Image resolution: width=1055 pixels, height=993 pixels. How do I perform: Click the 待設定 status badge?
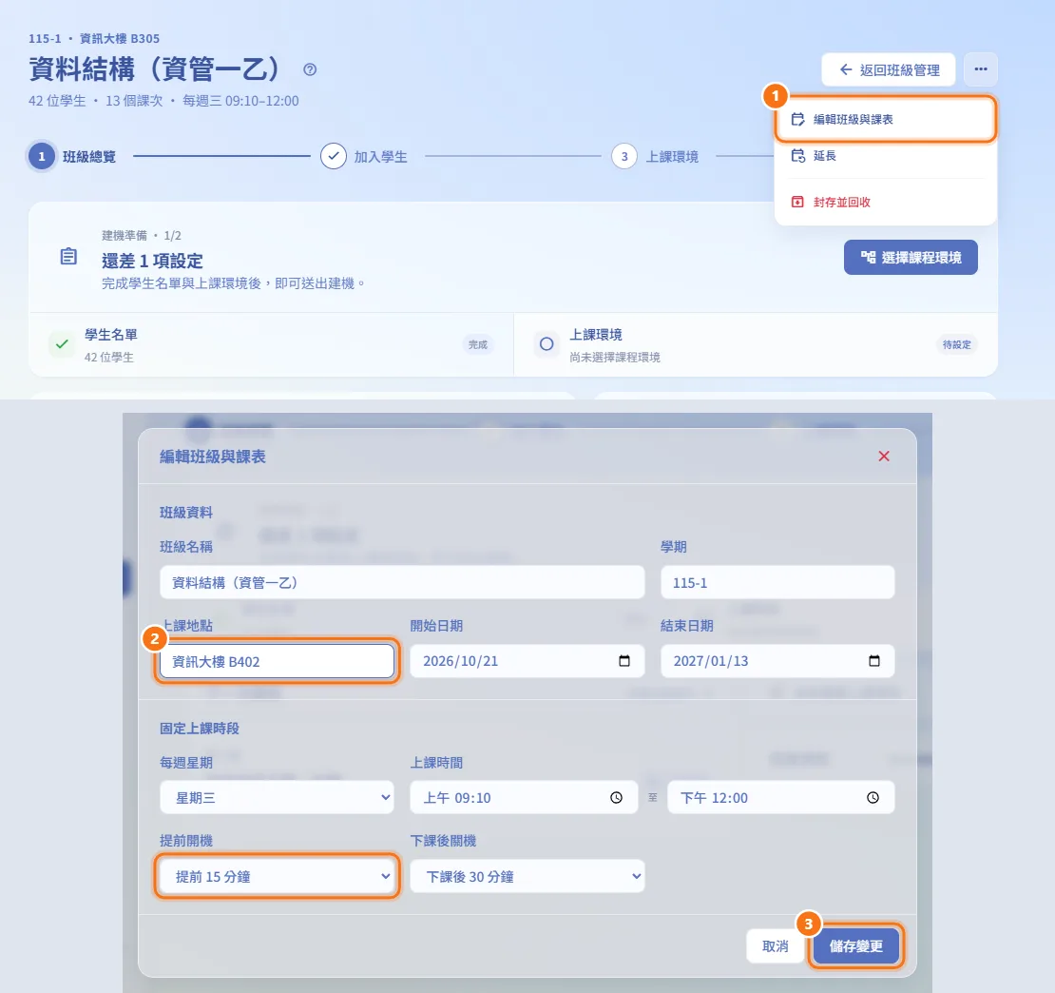[956, 344]
